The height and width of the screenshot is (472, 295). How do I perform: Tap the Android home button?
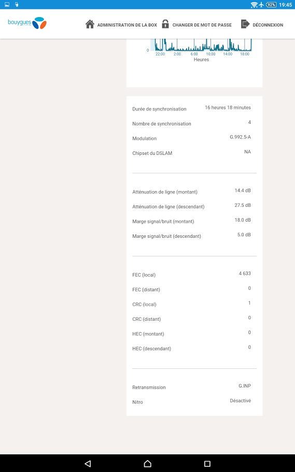point(147,464)
